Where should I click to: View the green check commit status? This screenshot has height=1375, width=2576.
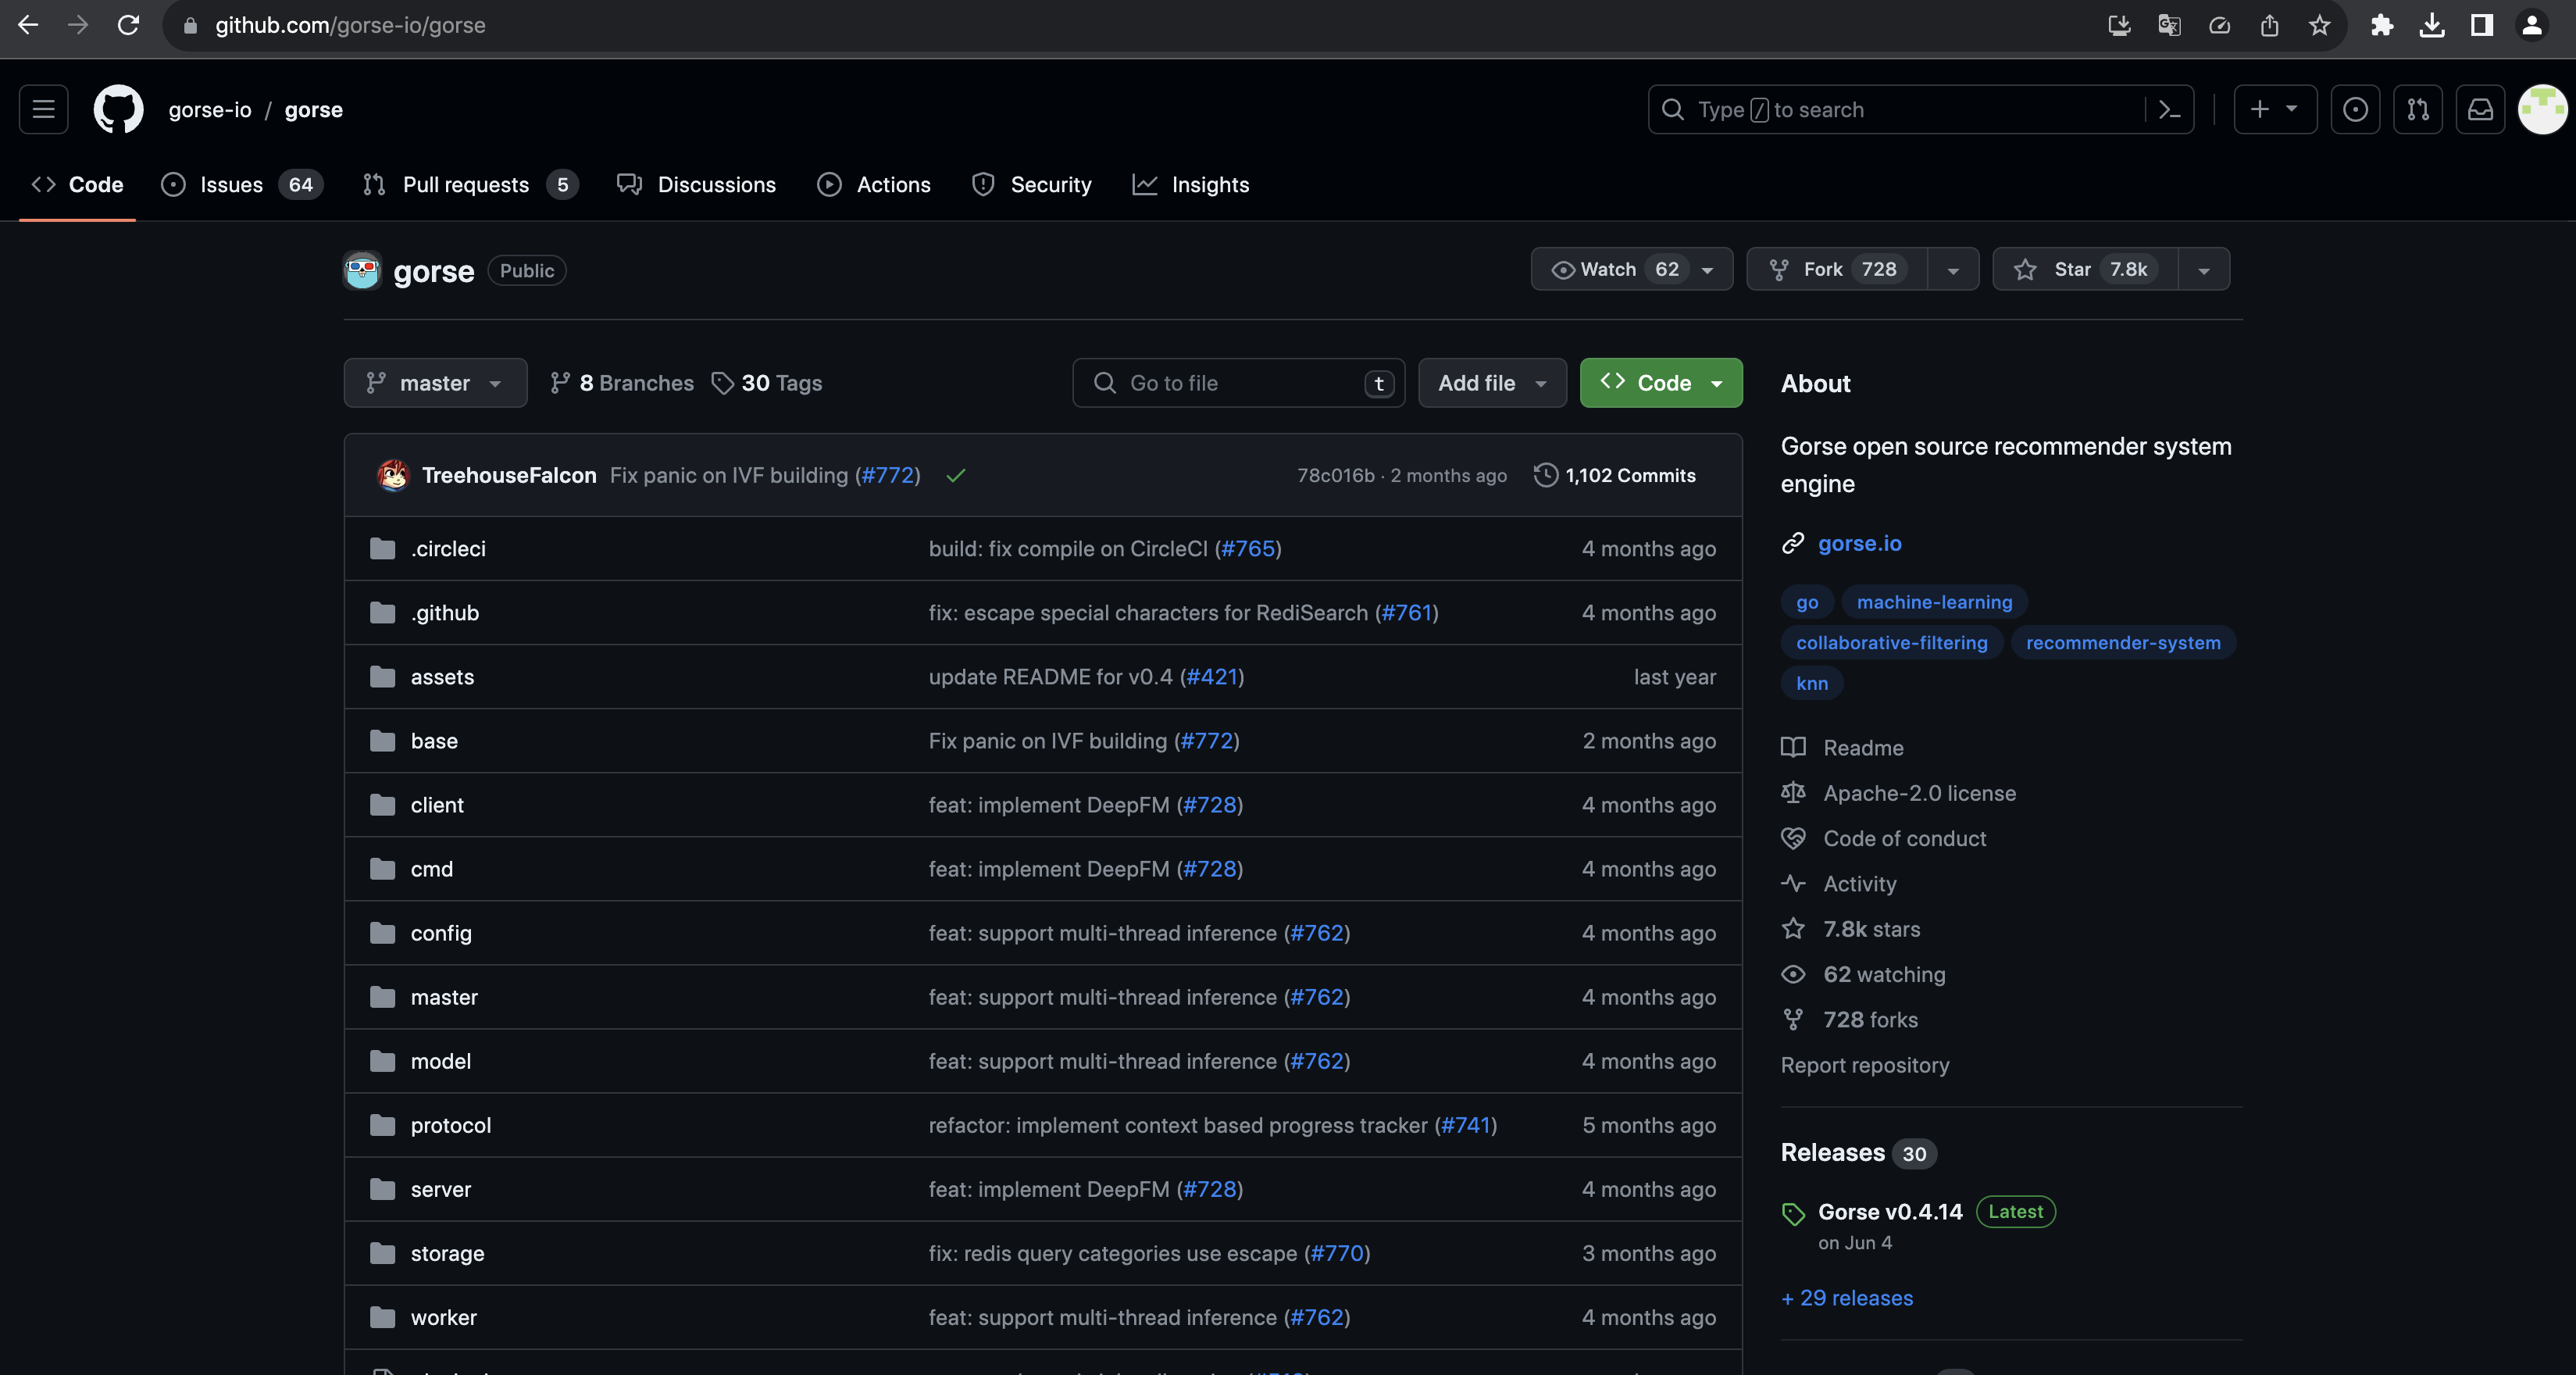pyautogui.click(x=956, y=475)
